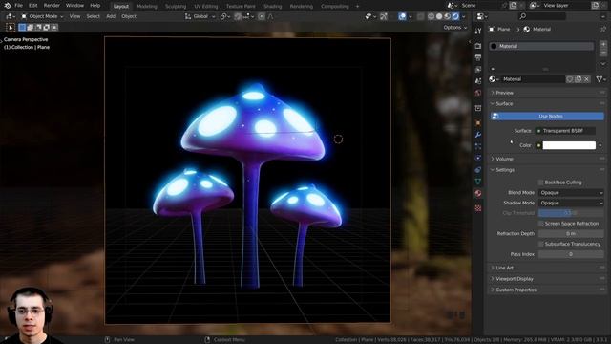611x344 pixels.
Task: Open the pivot point dropdown
Action: click(x=225, y=16)
